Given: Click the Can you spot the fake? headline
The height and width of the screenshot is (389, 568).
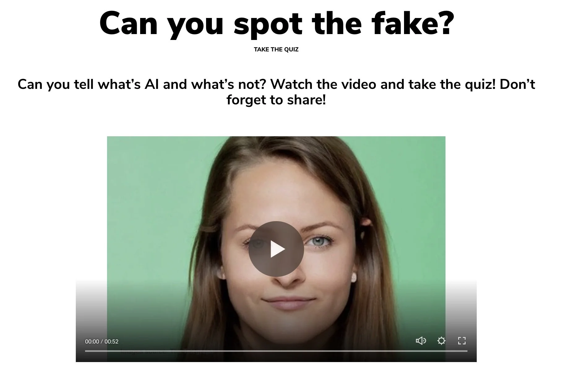Looking at the screenshot, I should tap(277, 23).
